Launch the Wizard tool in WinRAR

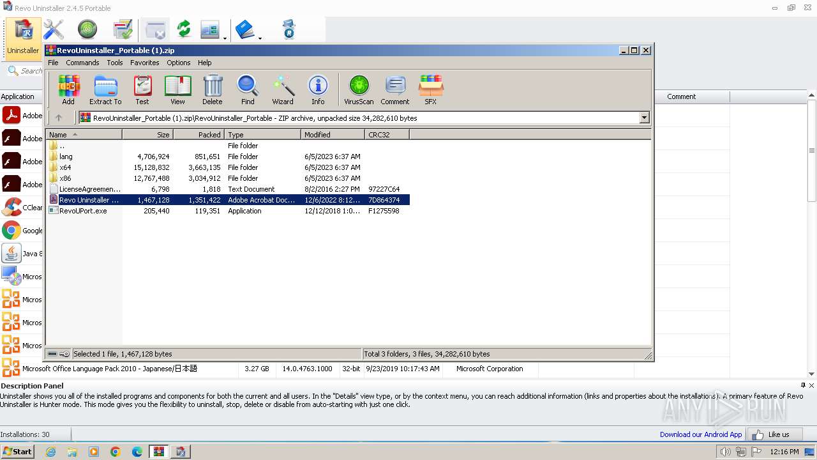283,89
